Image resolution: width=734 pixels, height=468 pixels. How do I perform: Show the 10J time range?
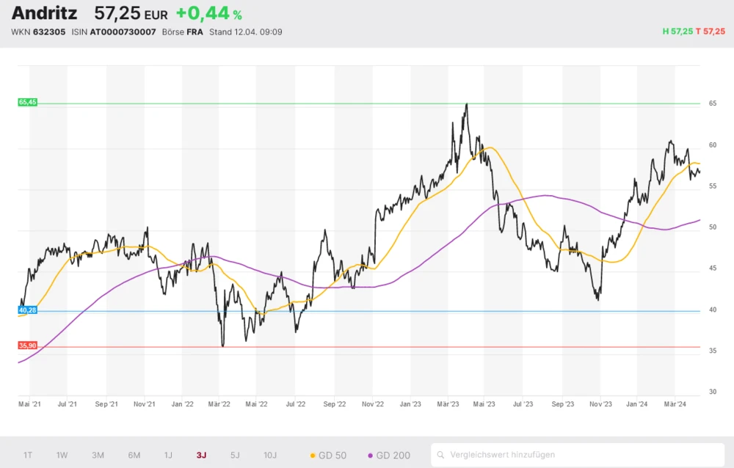(270, 455)
